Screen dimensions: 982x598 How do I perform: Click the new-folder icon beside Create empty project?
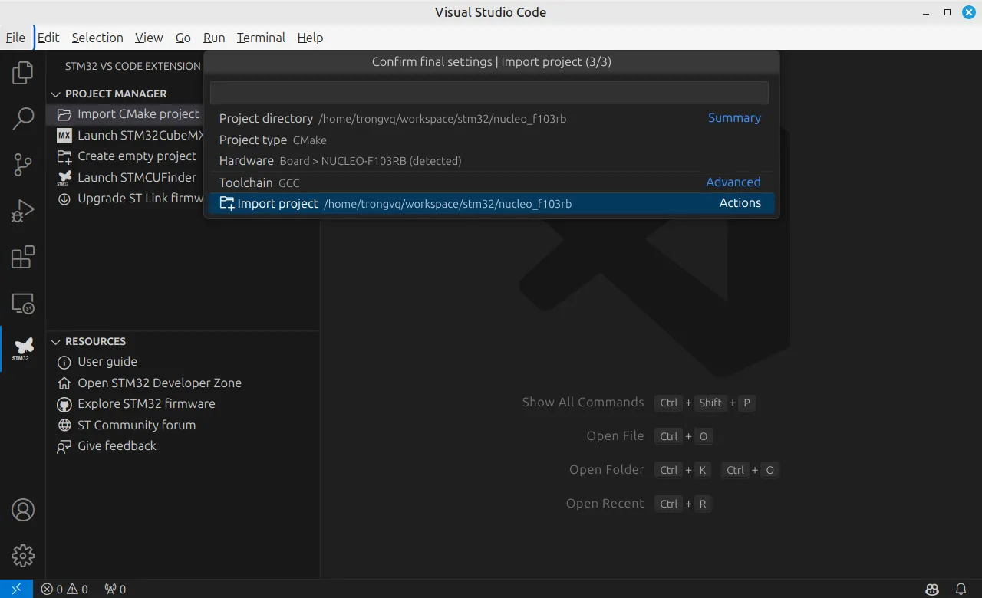click(64, 156)
